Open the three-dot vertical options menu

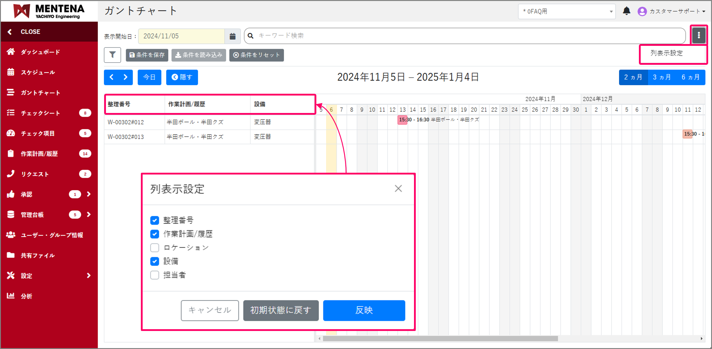point(699,35)
